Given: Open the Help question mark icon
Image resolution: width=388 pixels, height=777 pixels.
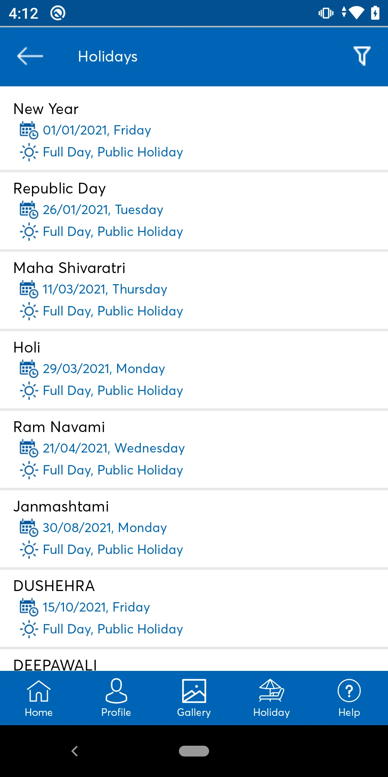Looking at the screenshot, I should 349,691.
